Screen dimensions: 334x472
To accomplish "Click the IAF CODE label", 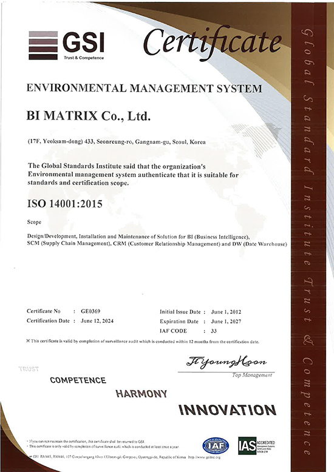I will coord(173,331).
